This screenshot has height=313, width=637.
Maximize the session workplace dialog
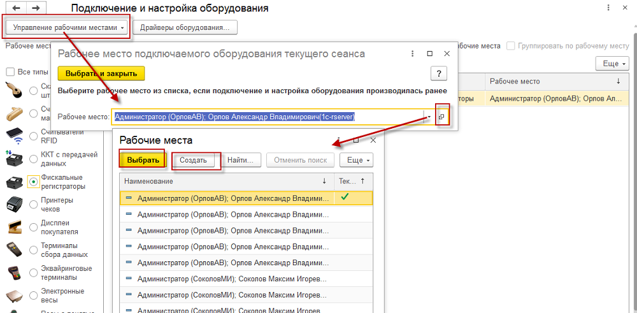coord(430,54)
